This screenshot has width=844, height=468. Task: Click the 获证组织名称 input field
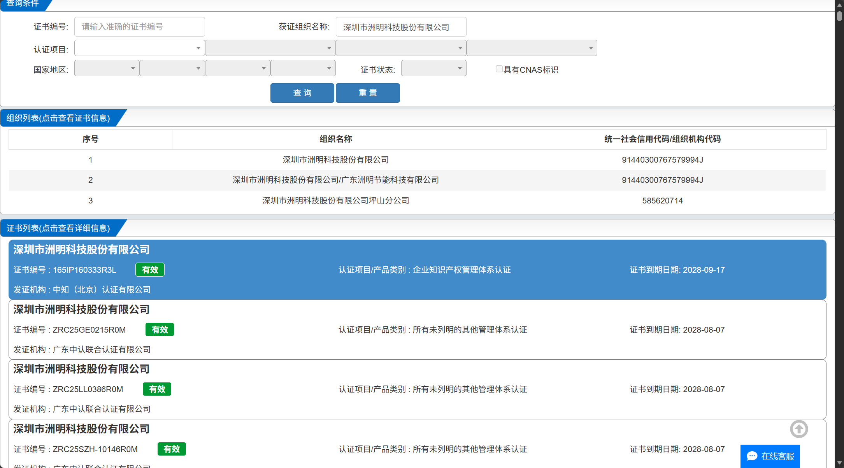coord(401,27)
